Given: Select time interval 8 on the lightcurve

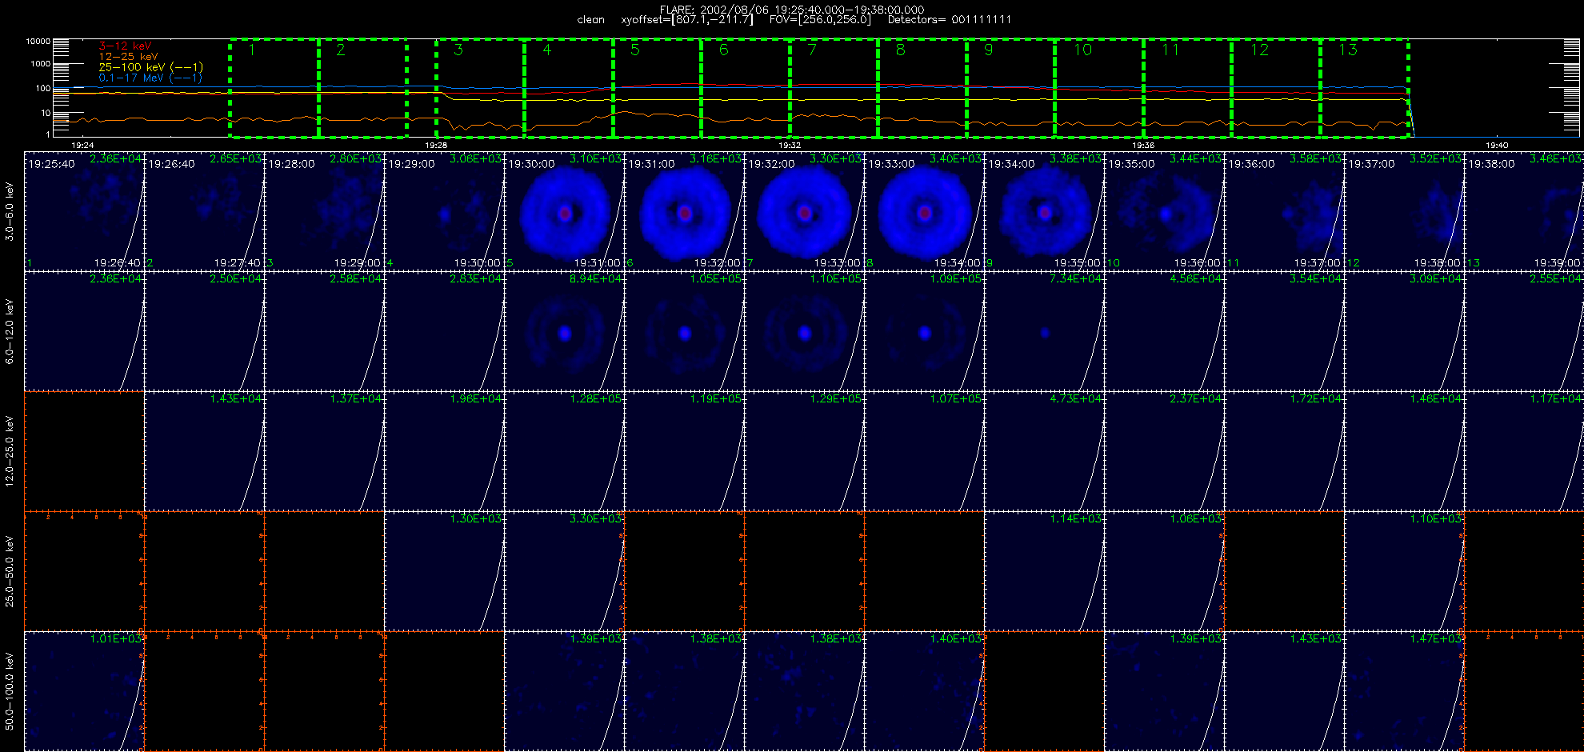Looking at the screenshot, I should (x=922, y=88).
